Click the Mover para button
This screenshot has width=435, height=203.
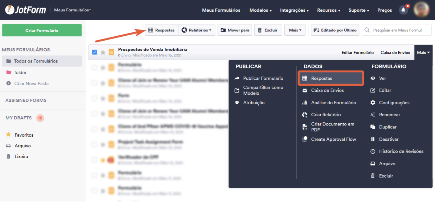235,30
